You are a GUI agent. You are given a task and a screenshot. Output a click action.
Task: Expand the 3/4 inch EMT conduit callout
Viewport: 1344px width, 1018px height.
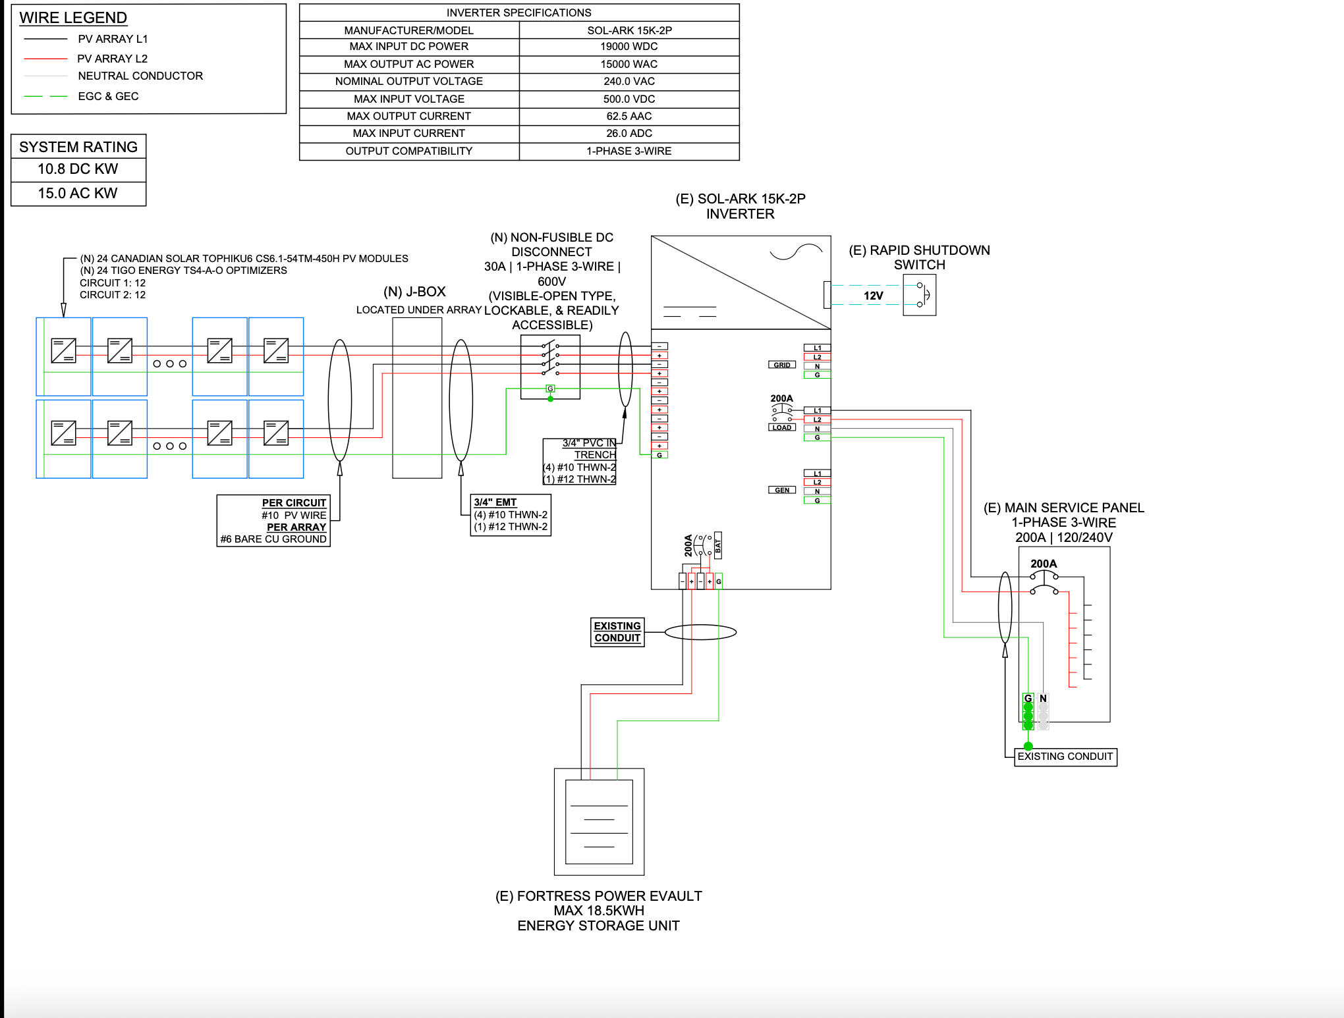(511, 515)
